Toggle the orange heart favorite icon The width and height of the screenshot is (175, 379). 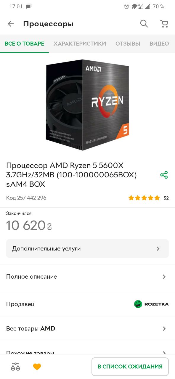tap(37, 367)
